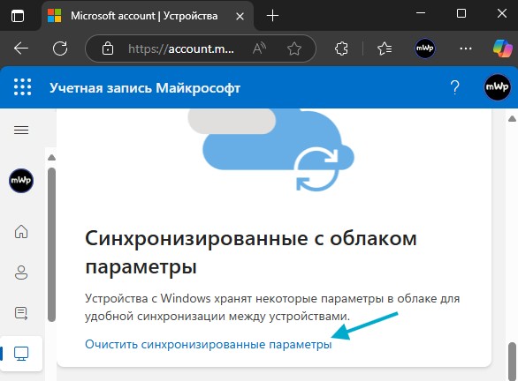
Task: Click Очистить синхронизированные параметры link
Action: coord(208,345)
